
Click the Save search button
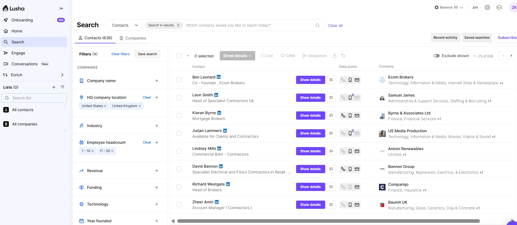coord(147,54)
